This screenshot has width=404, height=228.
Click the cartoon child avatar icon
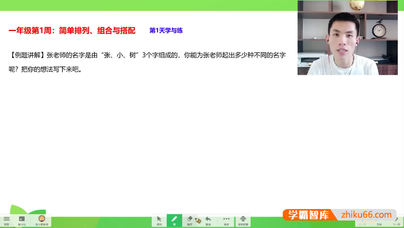pyautogui.click(x=42, y=221)
